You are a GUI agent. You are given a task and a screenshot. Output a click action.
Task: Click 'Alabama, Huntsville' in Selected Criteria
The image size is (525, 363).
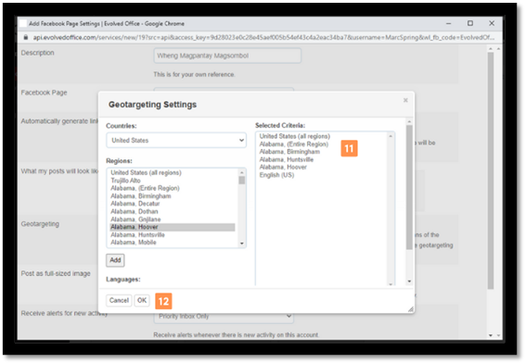coord(287,159)
